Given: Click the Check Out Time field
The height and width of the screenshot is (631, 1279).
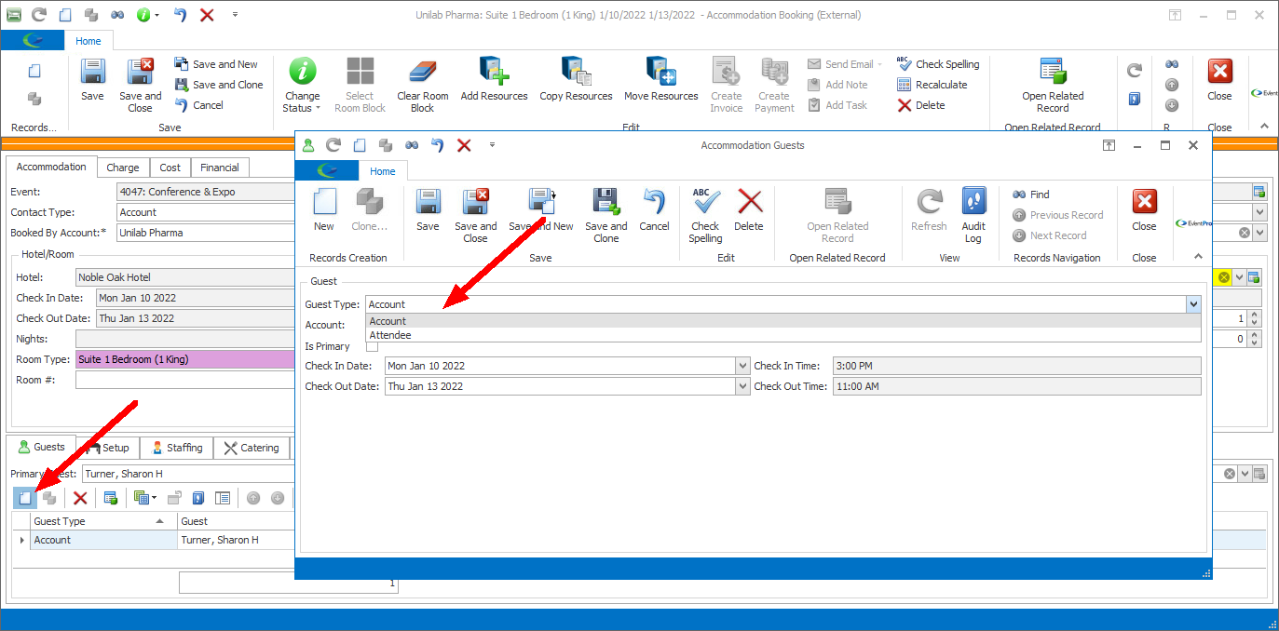Looking at the screenshot, I should click(x=1016, y=386).
